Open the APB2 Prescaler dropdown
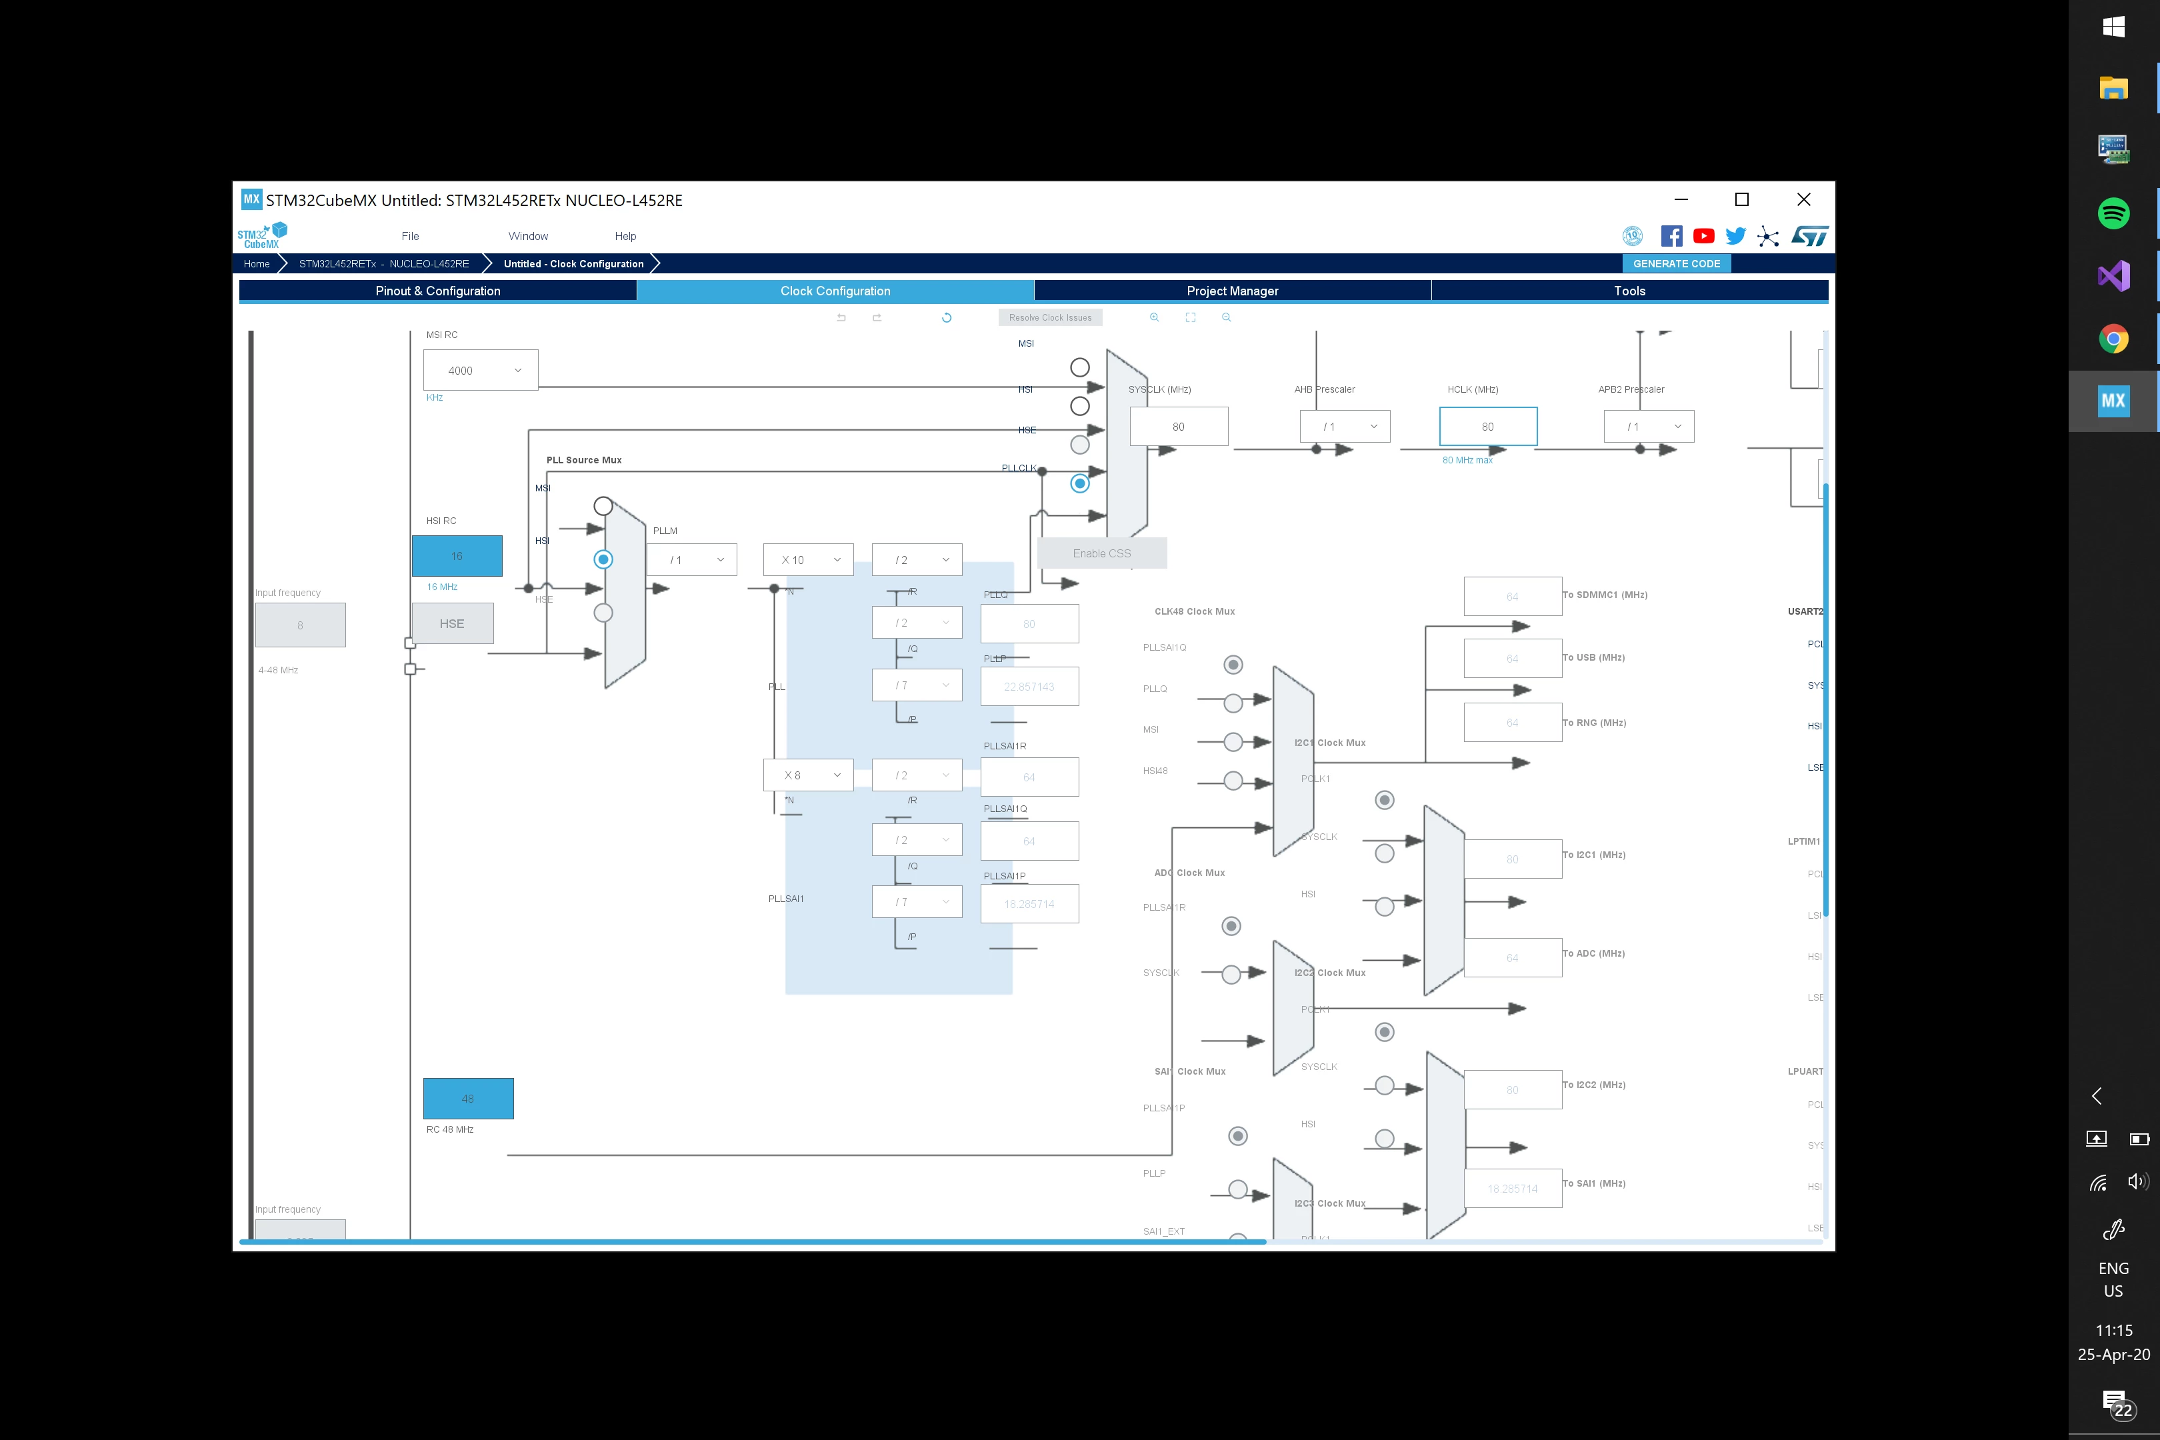 (x=1649, y=426)
